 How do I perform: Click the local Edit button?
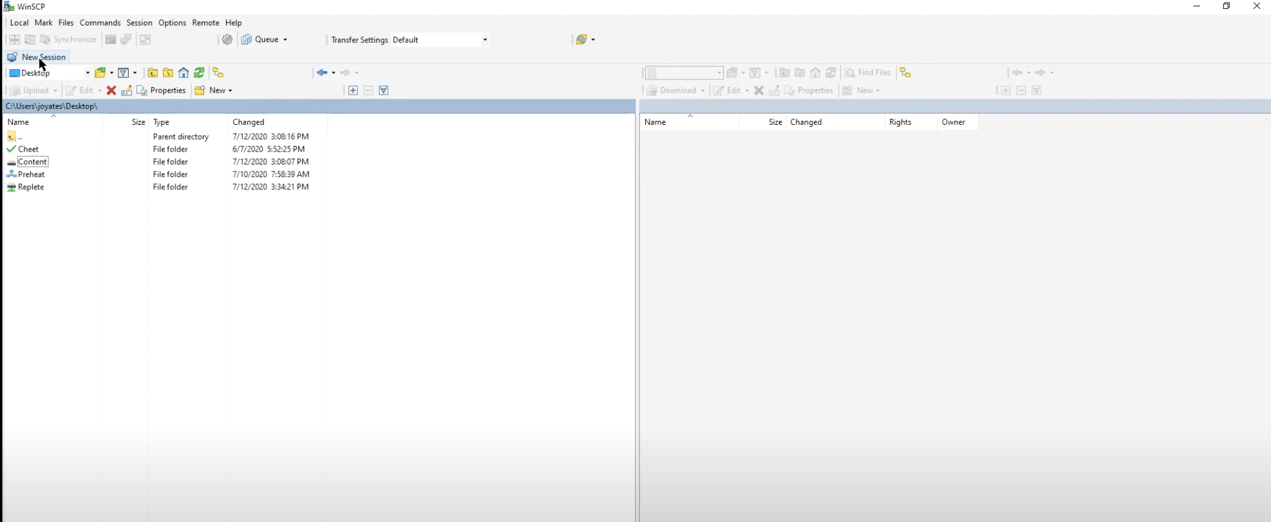tap(80, 91)
